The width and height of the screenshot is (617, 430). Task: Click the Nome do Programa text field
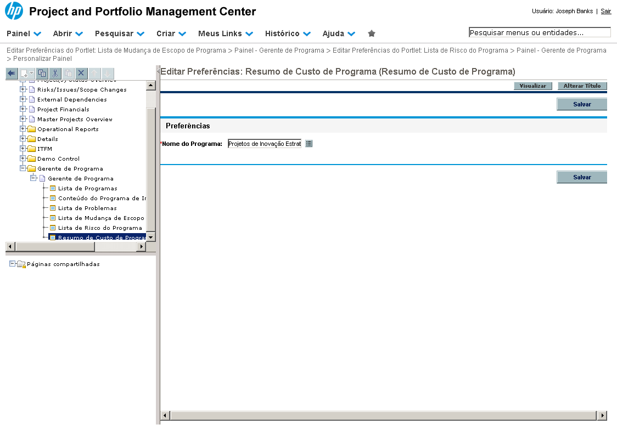point(264,144)
